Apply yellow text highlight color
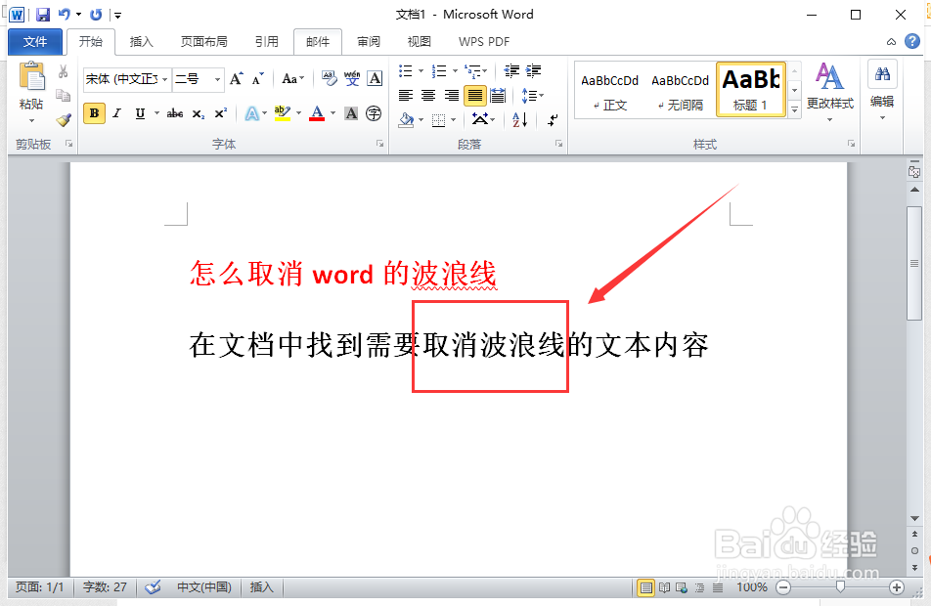The height and width of the screenshot is (606, 931). pyautogui.click(x=283, y=113)
